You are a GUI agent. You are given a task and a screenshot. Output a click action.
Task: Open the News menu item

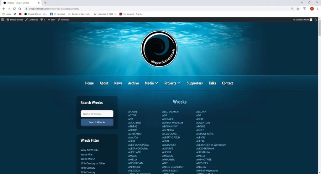[x=118, y=83]
